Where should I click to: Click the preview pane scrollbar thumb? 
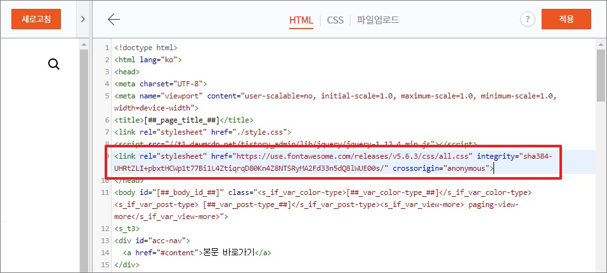click(84, 161)
